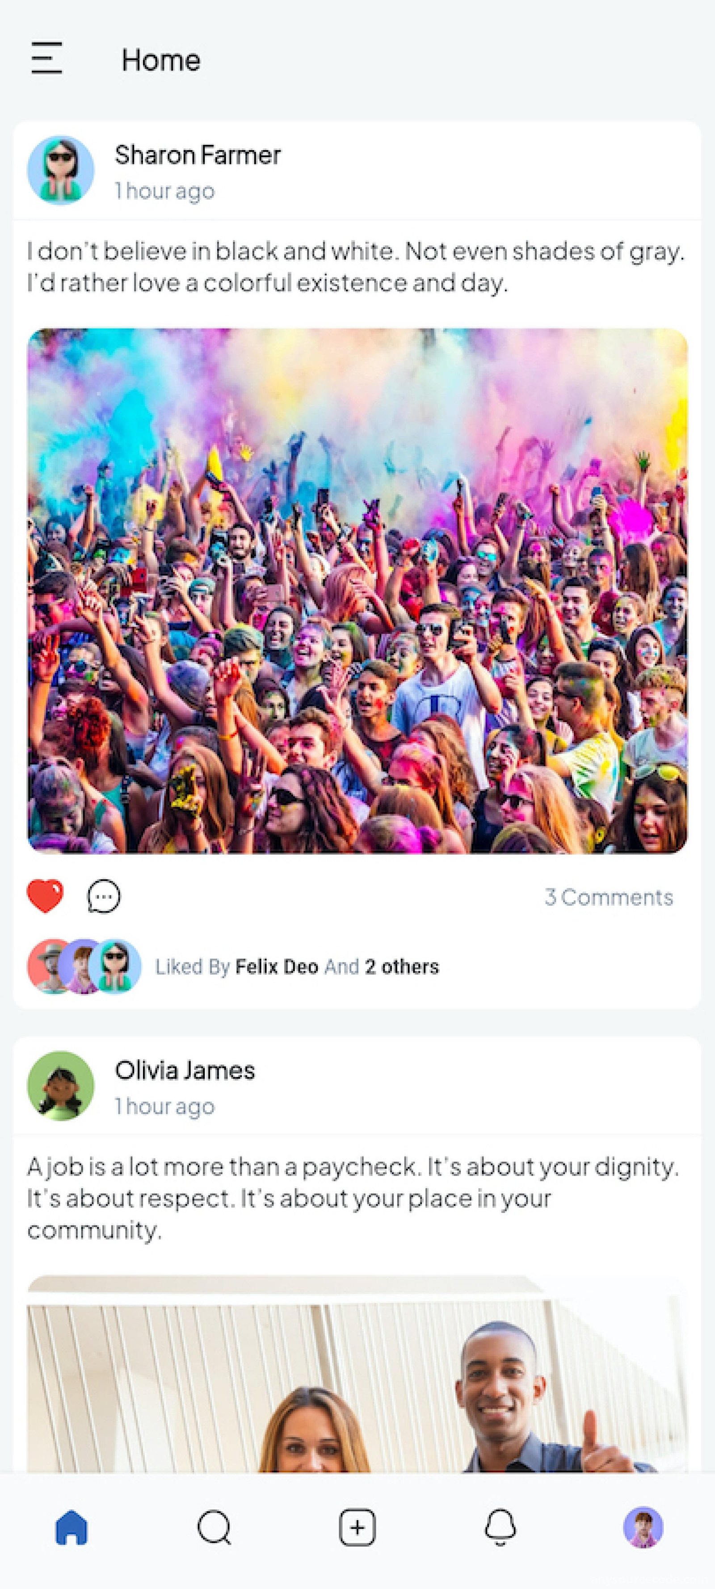Click Sharon Farmer's name
This screenshot has width=715, height=1589.
(198, 155)
